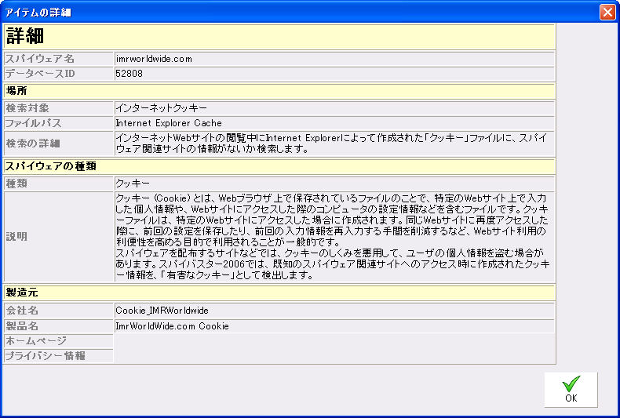Click the ファイルパス label
The image size is (620, 418).
pos(33,123)
